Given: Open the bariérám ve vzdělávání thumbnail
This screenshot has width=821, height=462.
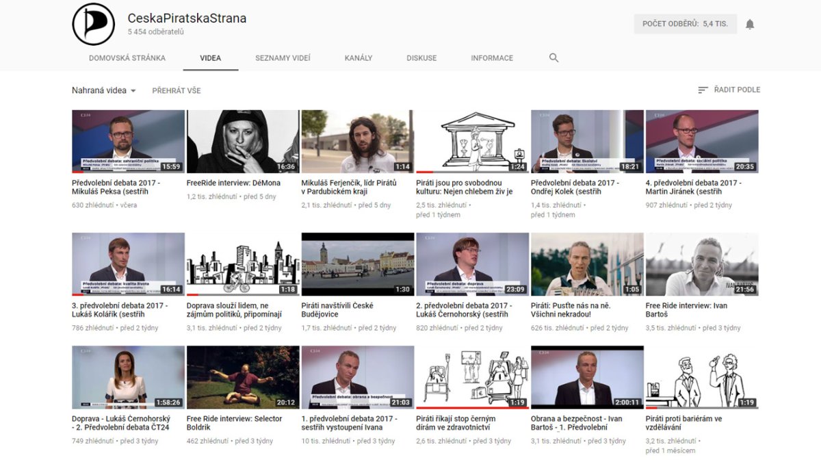Looking at the screenshot, I should (702, 377).
